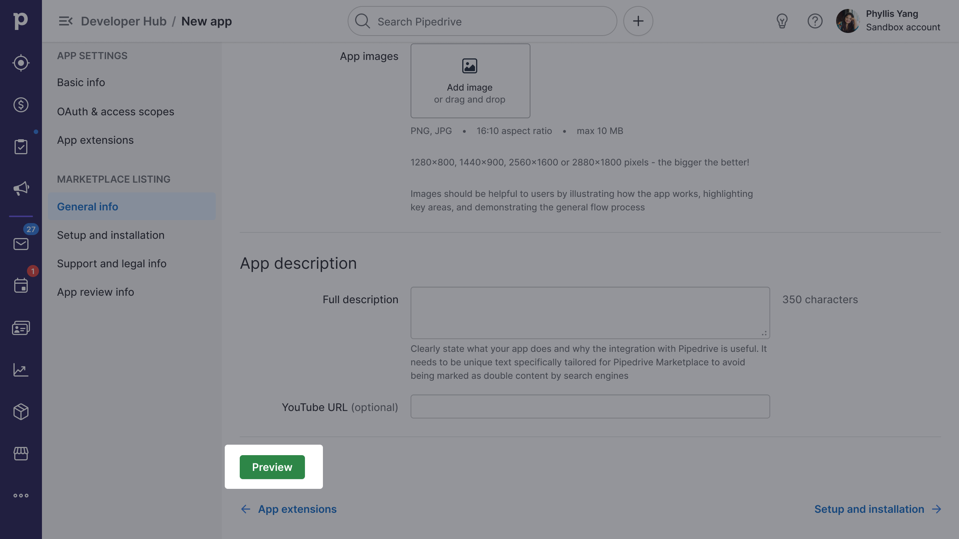Image resolution: width=959 pixels, height=539 pixels.
Task: Click the quick add plus button
Action: tap(638, 21)
